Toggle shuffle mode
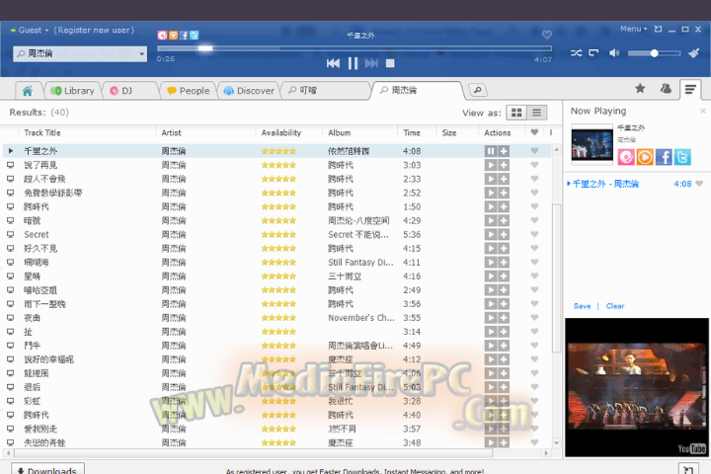Image resolution: width=711 pixels, height=474 pixels. point(577,53)
